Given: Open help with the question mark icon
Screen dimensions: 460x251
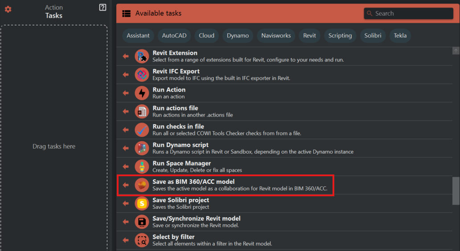Looking at the screenshot, I should (x=103, y=8).
